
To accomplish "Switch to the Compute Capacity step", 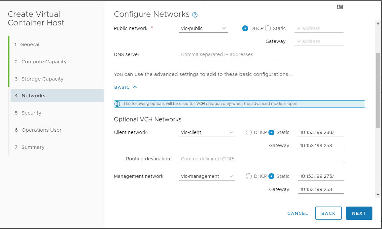I will [x=44, y=62].
